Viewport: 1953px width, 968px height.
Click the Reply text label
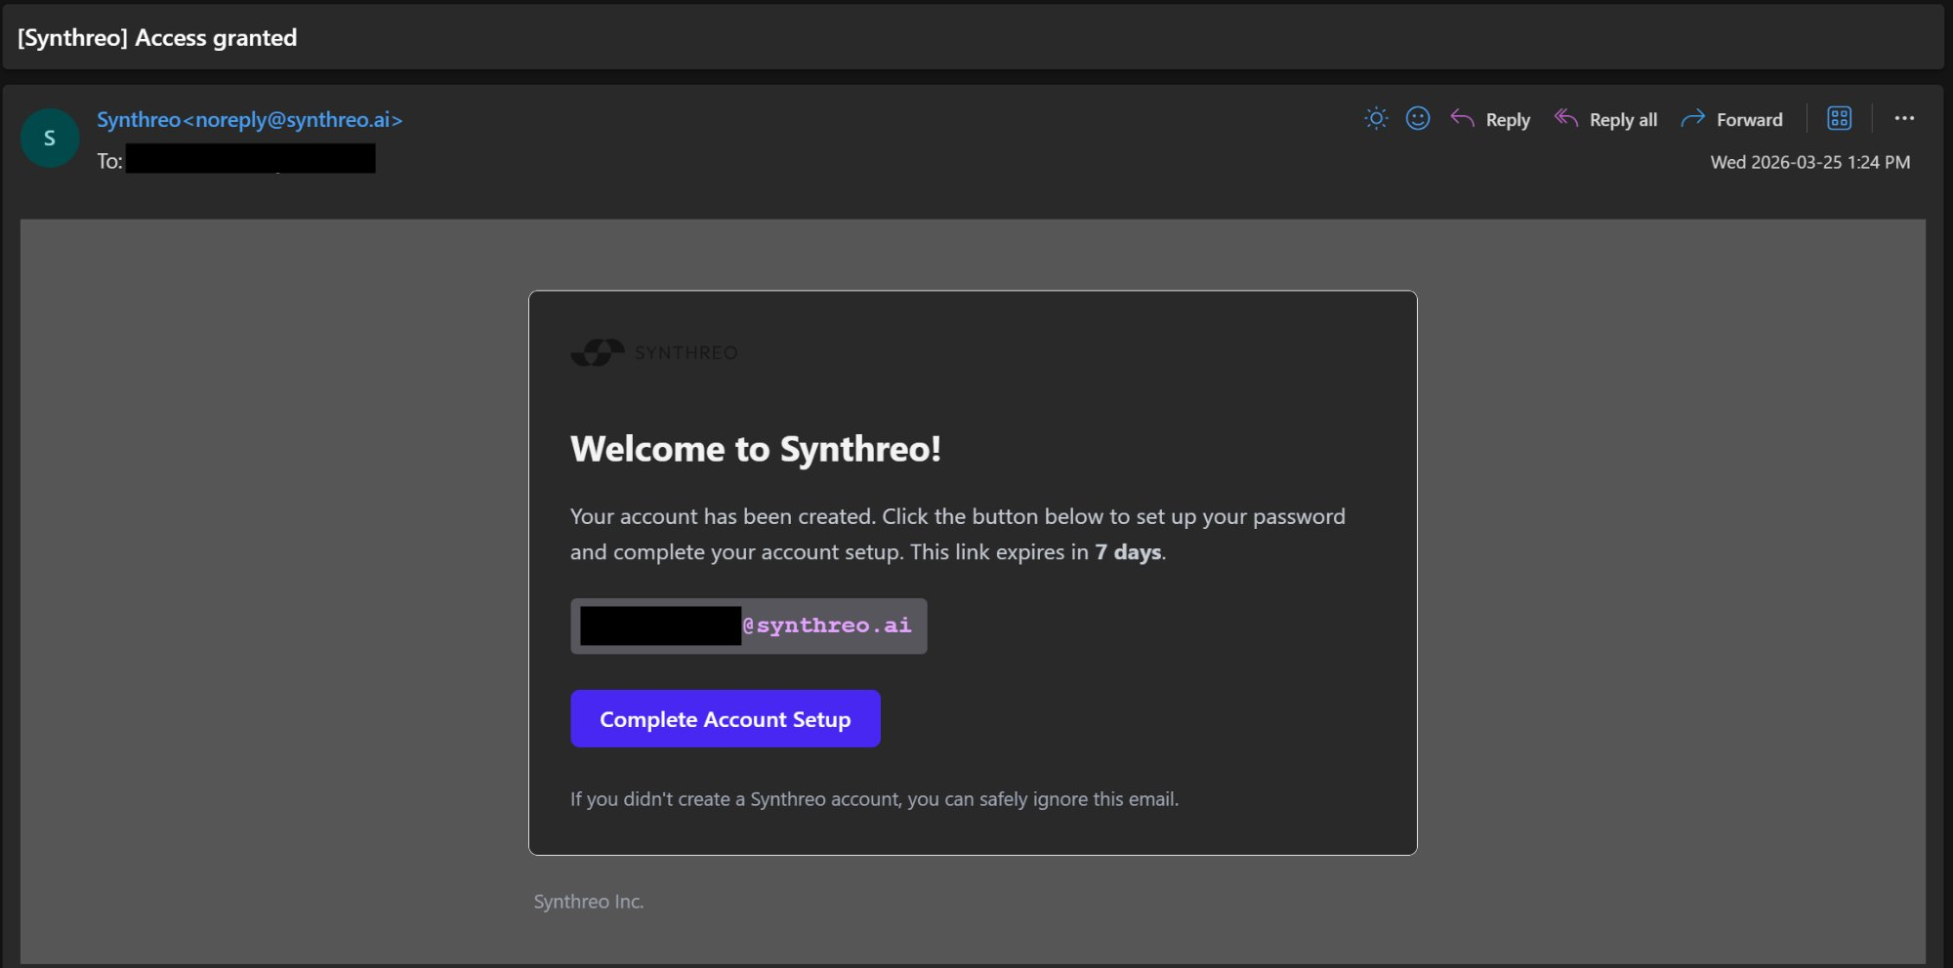1508,118
